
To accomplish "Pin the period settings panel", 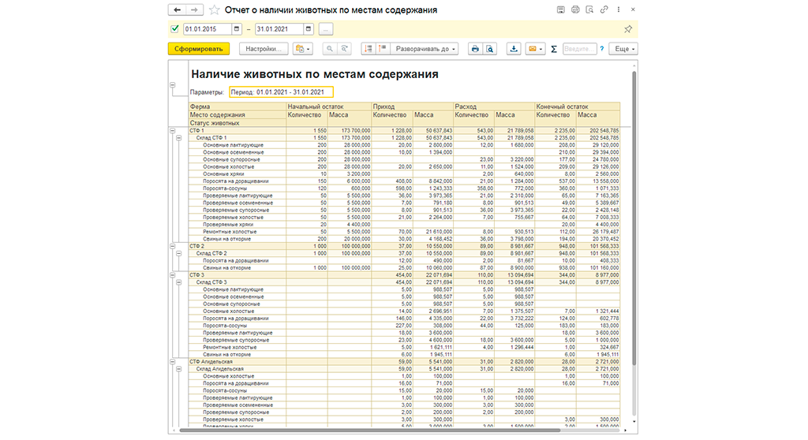I will tap(627, 29).
